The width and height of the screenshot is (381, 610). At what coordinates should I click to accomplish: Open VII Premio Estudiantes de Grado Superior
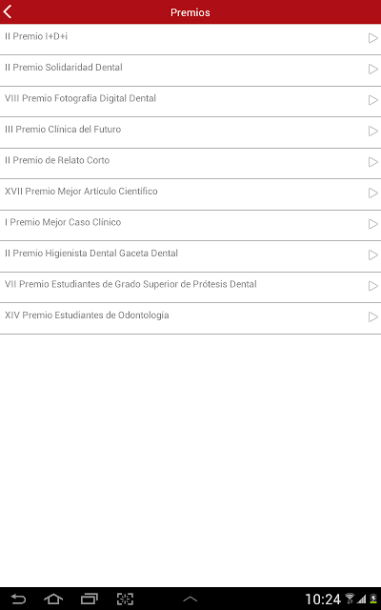point(190,288)
